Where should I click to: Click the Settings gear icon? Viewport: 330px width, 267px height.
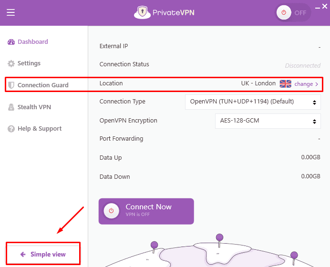(11, 63)
